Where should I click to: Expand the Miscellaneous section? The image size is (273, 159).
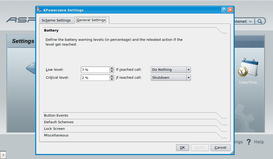[x=135, y=135]
